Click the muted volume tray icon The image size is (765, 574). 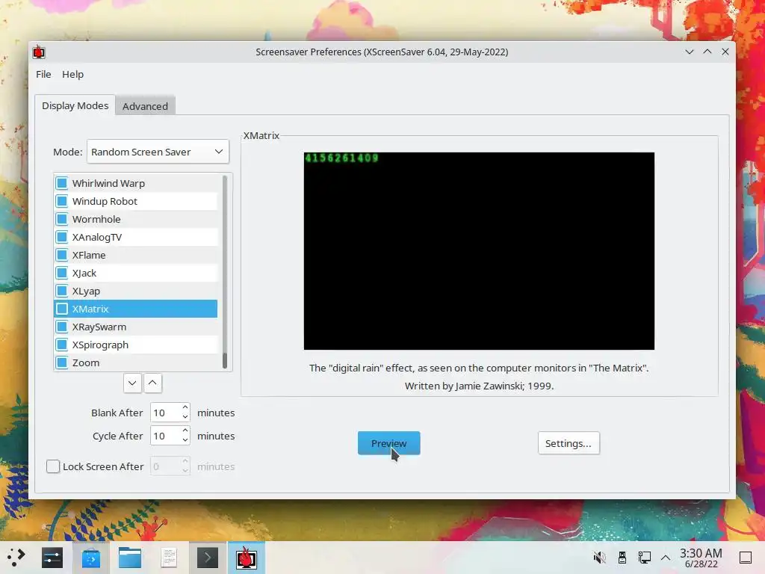pos(599,558)
